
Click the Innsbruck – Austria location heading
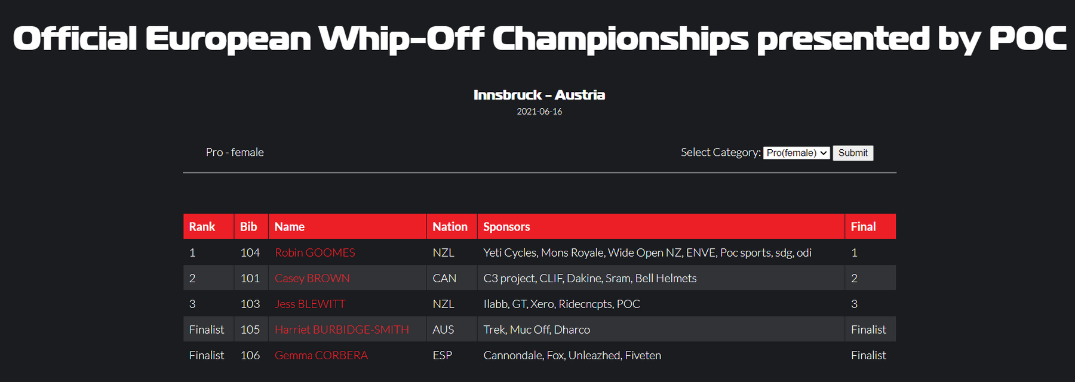tap(539, 95)
